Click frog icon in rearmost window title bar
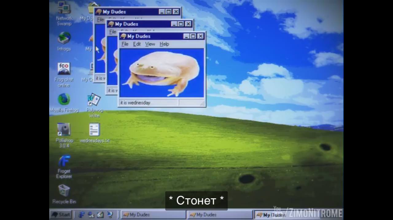The height and width of the screenshot is (220, 393). point(99,12)
